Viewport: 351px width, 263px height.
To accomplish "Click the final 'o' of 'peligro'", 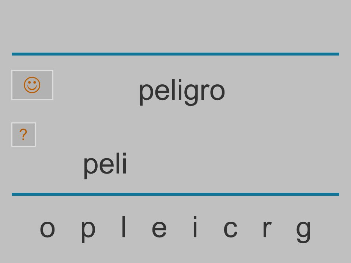I will coord(217,92).
